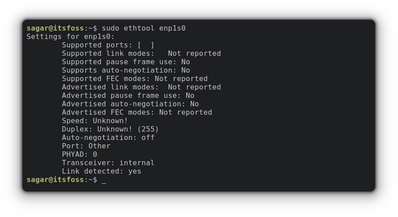The width and height of the screenshot is (398, 217).
Task: Click the 'Supported pause frame use: No' line
Action: pos(126,62)
